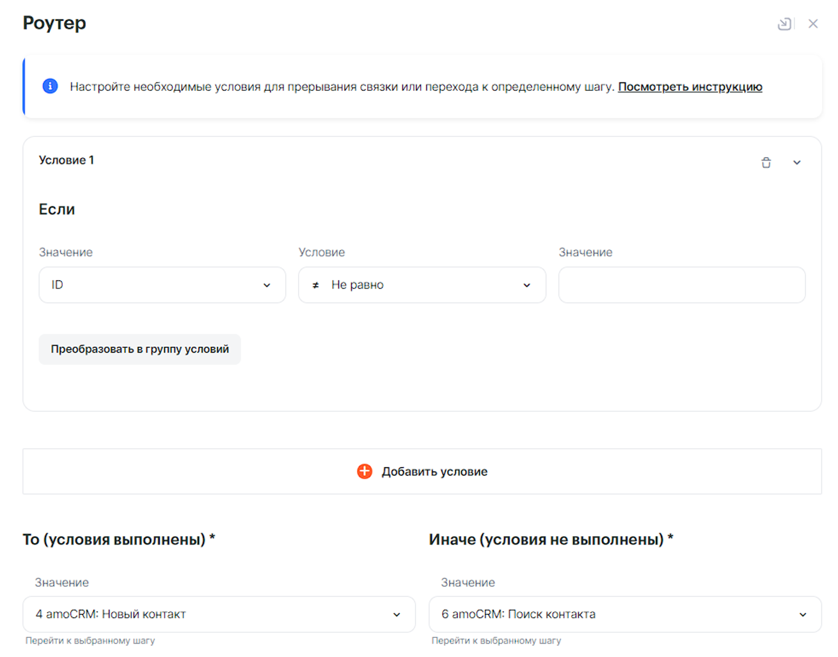The image size is (838, 657).
Task: Click the chevron arrow beside Не равно
Action: (527, 285)
